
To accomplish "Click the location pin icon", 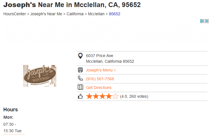I will point(80,56).
